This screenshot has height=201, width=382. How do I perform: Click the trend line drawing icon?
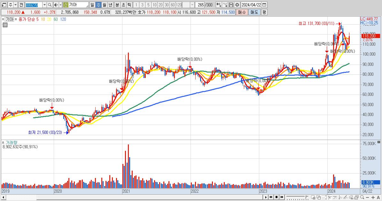[346, 197]
